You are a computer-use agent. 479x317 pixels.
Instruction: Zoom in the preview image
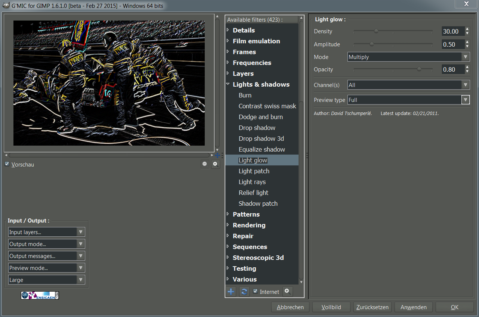[x=215, y=164]
